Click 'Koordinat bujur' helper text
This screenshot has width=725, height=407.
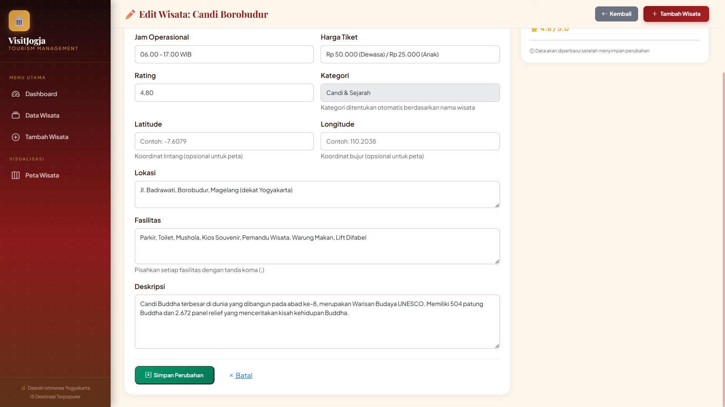(x=372, y=156)
